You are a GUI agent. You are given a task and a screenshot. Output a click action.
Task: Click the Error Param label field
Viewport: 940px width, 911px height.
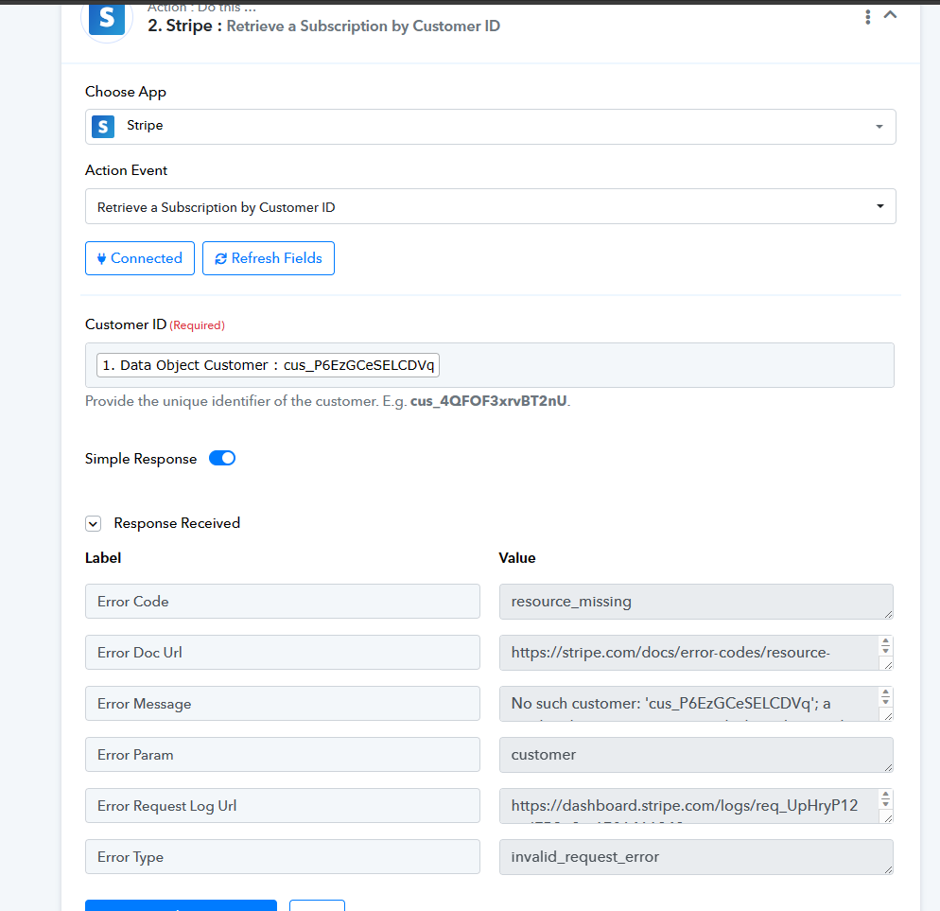coord(283,755)
